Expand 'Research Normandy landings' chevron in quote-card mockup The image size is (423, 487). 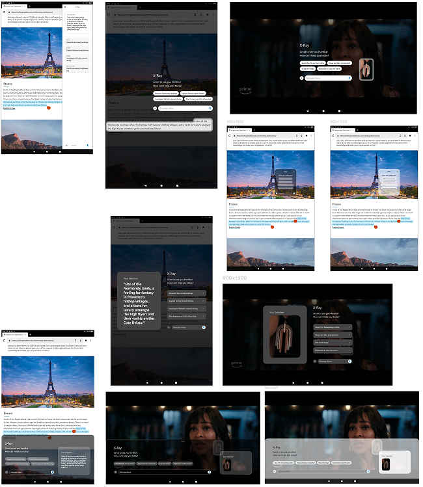coord(203,293)
